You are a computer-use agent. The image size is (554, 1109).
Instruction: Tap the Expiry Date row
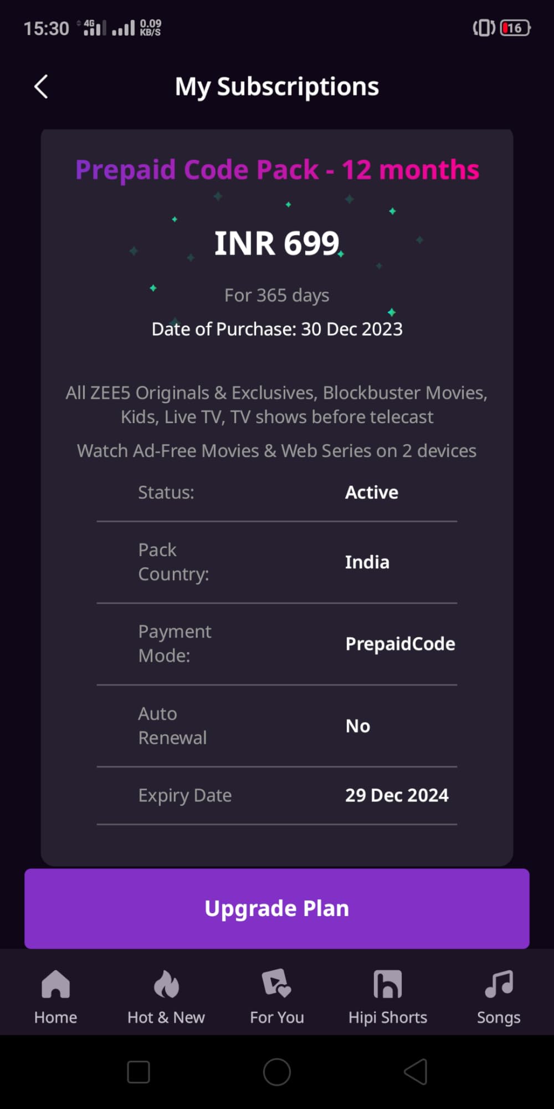[x=277, y=795]
